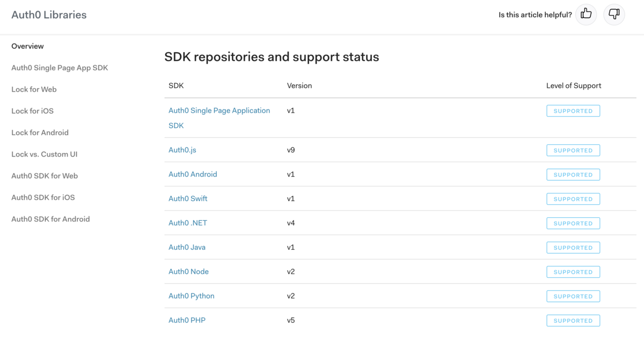Open the Auth0 Python link
This screenshot has width=644, height=340.
pyautogui.click(x=191, y=296)
